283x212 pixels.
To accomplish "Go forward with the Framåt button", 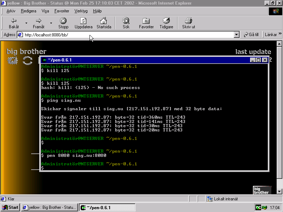I will (x=39, y=23).
